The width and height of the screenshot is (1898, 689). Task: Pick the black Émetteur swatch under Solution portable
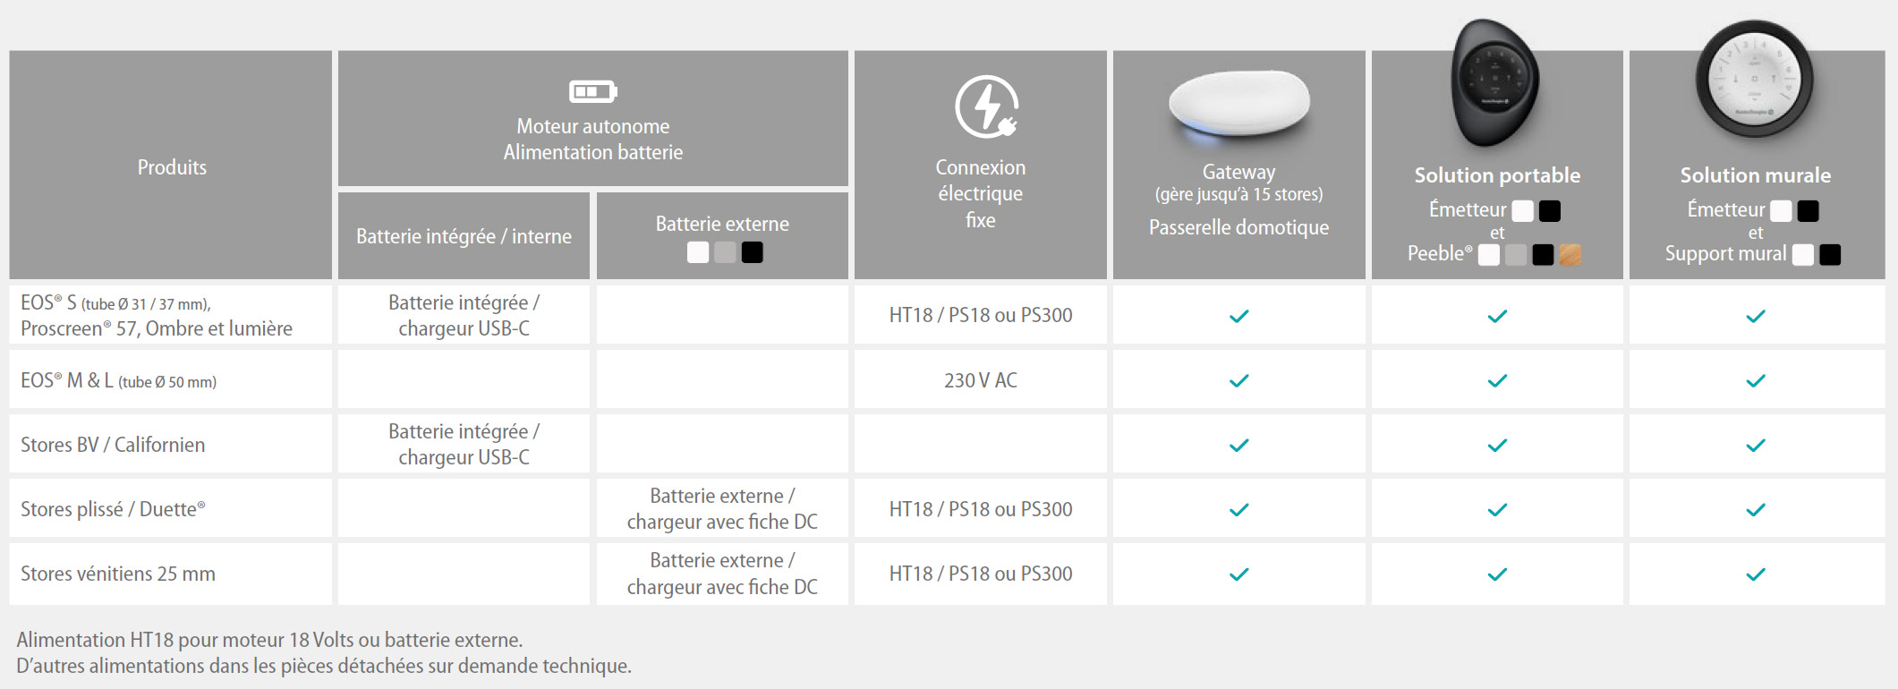coord(1550,211)
